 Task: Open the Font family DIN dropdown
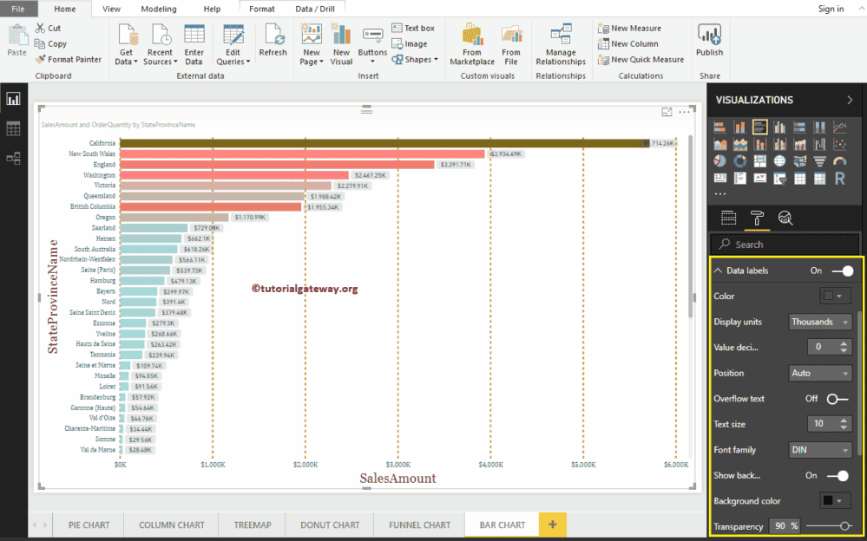click(x=819, y=449)
